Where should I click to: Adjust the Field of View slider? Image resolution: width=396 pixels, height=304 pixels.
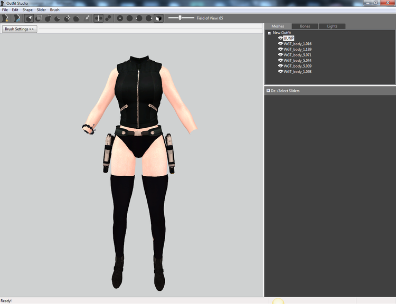pyautogui.click(x=181, y=18)
